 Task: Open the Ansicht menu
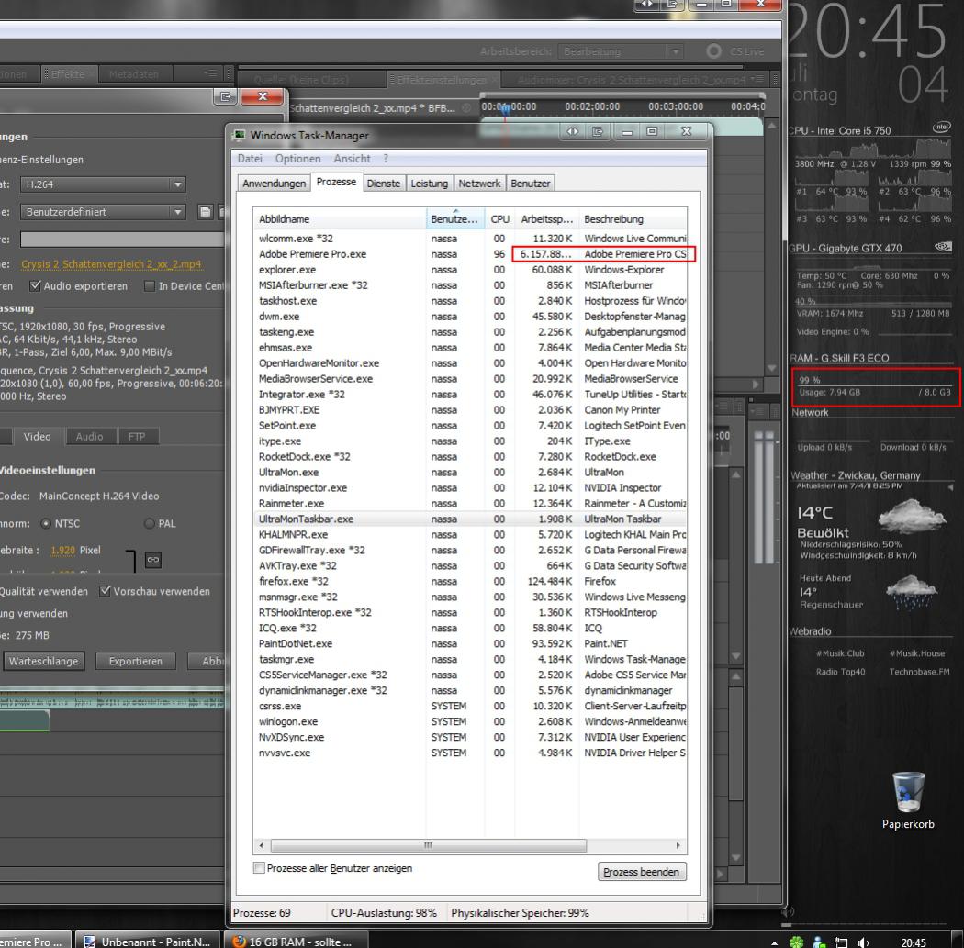(352, 159)
